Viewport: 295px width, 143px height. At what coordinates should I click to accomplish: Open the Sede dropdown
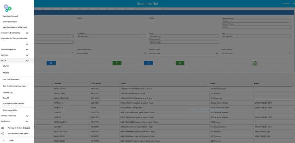click(x=256, y=36)
